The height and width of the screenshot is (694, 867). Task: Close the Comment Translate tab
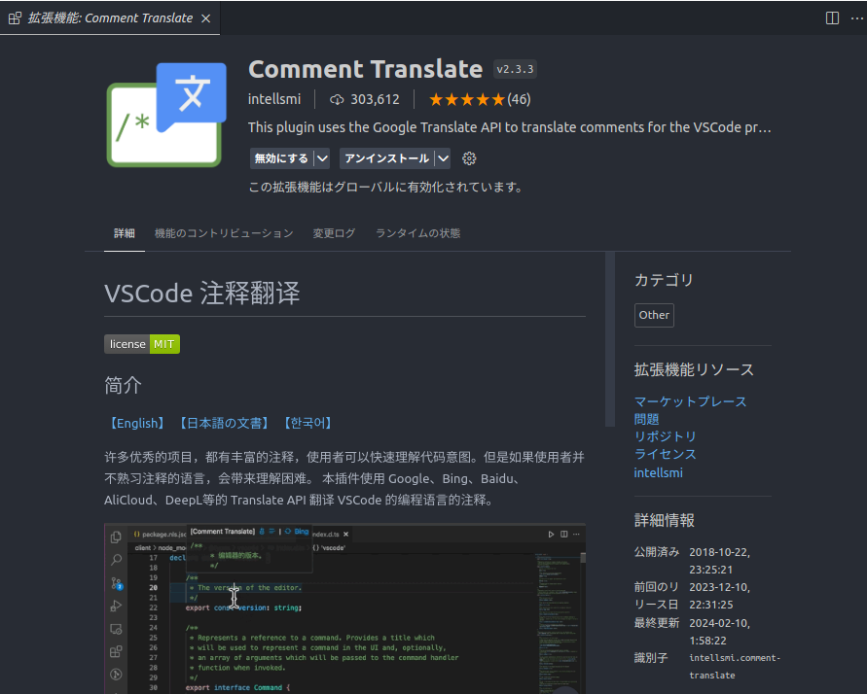click(x=205, y=18)
